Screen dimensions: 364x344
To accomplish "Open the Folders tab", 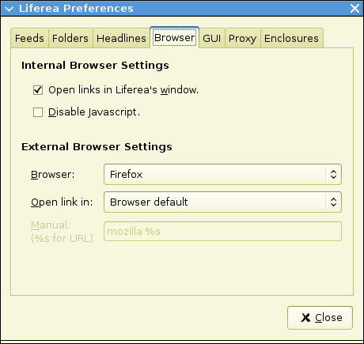I will [70, 38].
